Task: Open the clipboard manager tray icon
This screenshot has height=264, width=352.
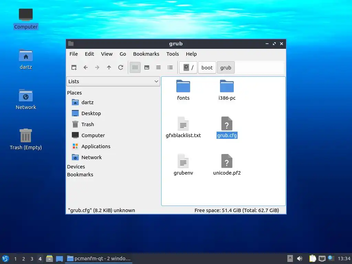Action: pyautogui.click(x=313, y=258)
